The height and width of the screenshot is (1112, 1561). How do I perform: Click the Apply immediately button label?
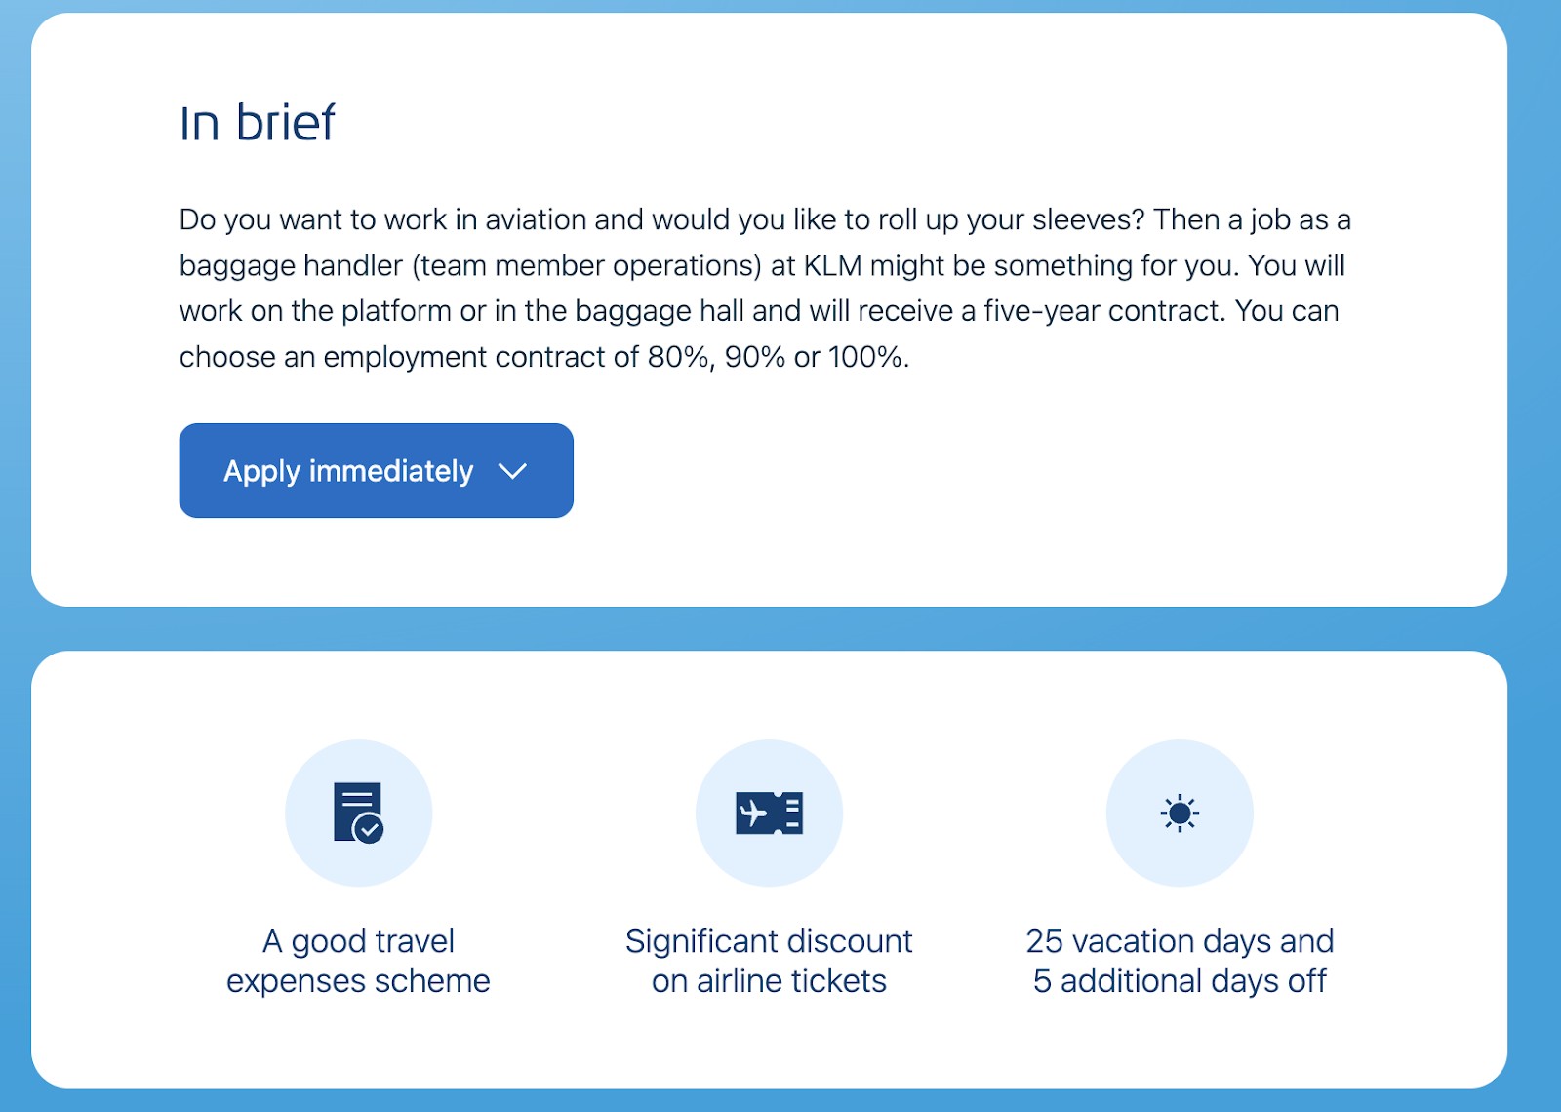(x=348, y=471)
